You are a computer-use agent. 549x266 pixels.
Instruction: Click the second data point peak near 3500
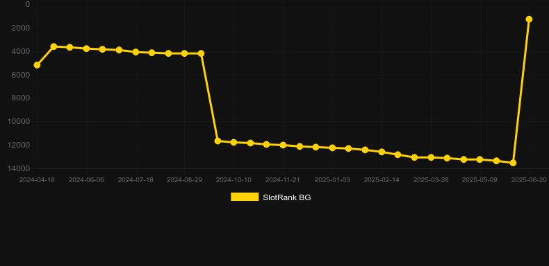point(54,46)
